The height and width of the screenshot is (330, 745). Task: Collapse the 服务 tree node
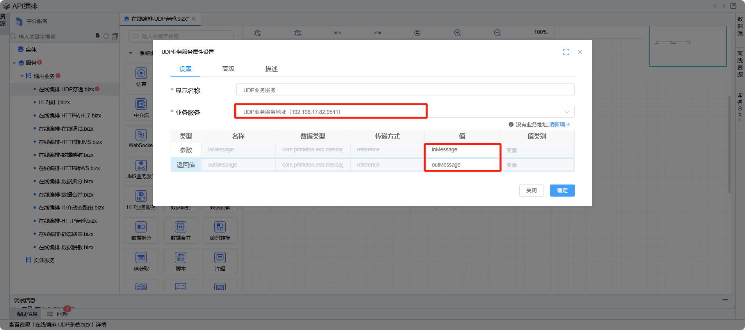[14, 63]
